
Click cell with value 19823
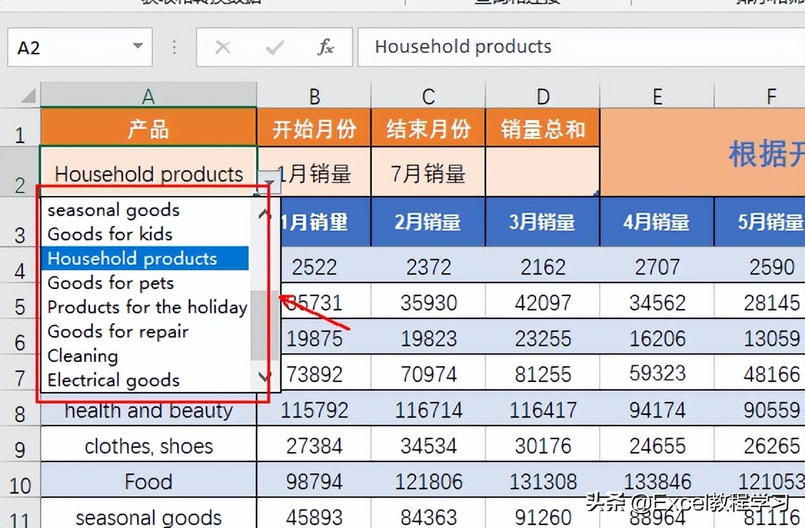[428, 336]
